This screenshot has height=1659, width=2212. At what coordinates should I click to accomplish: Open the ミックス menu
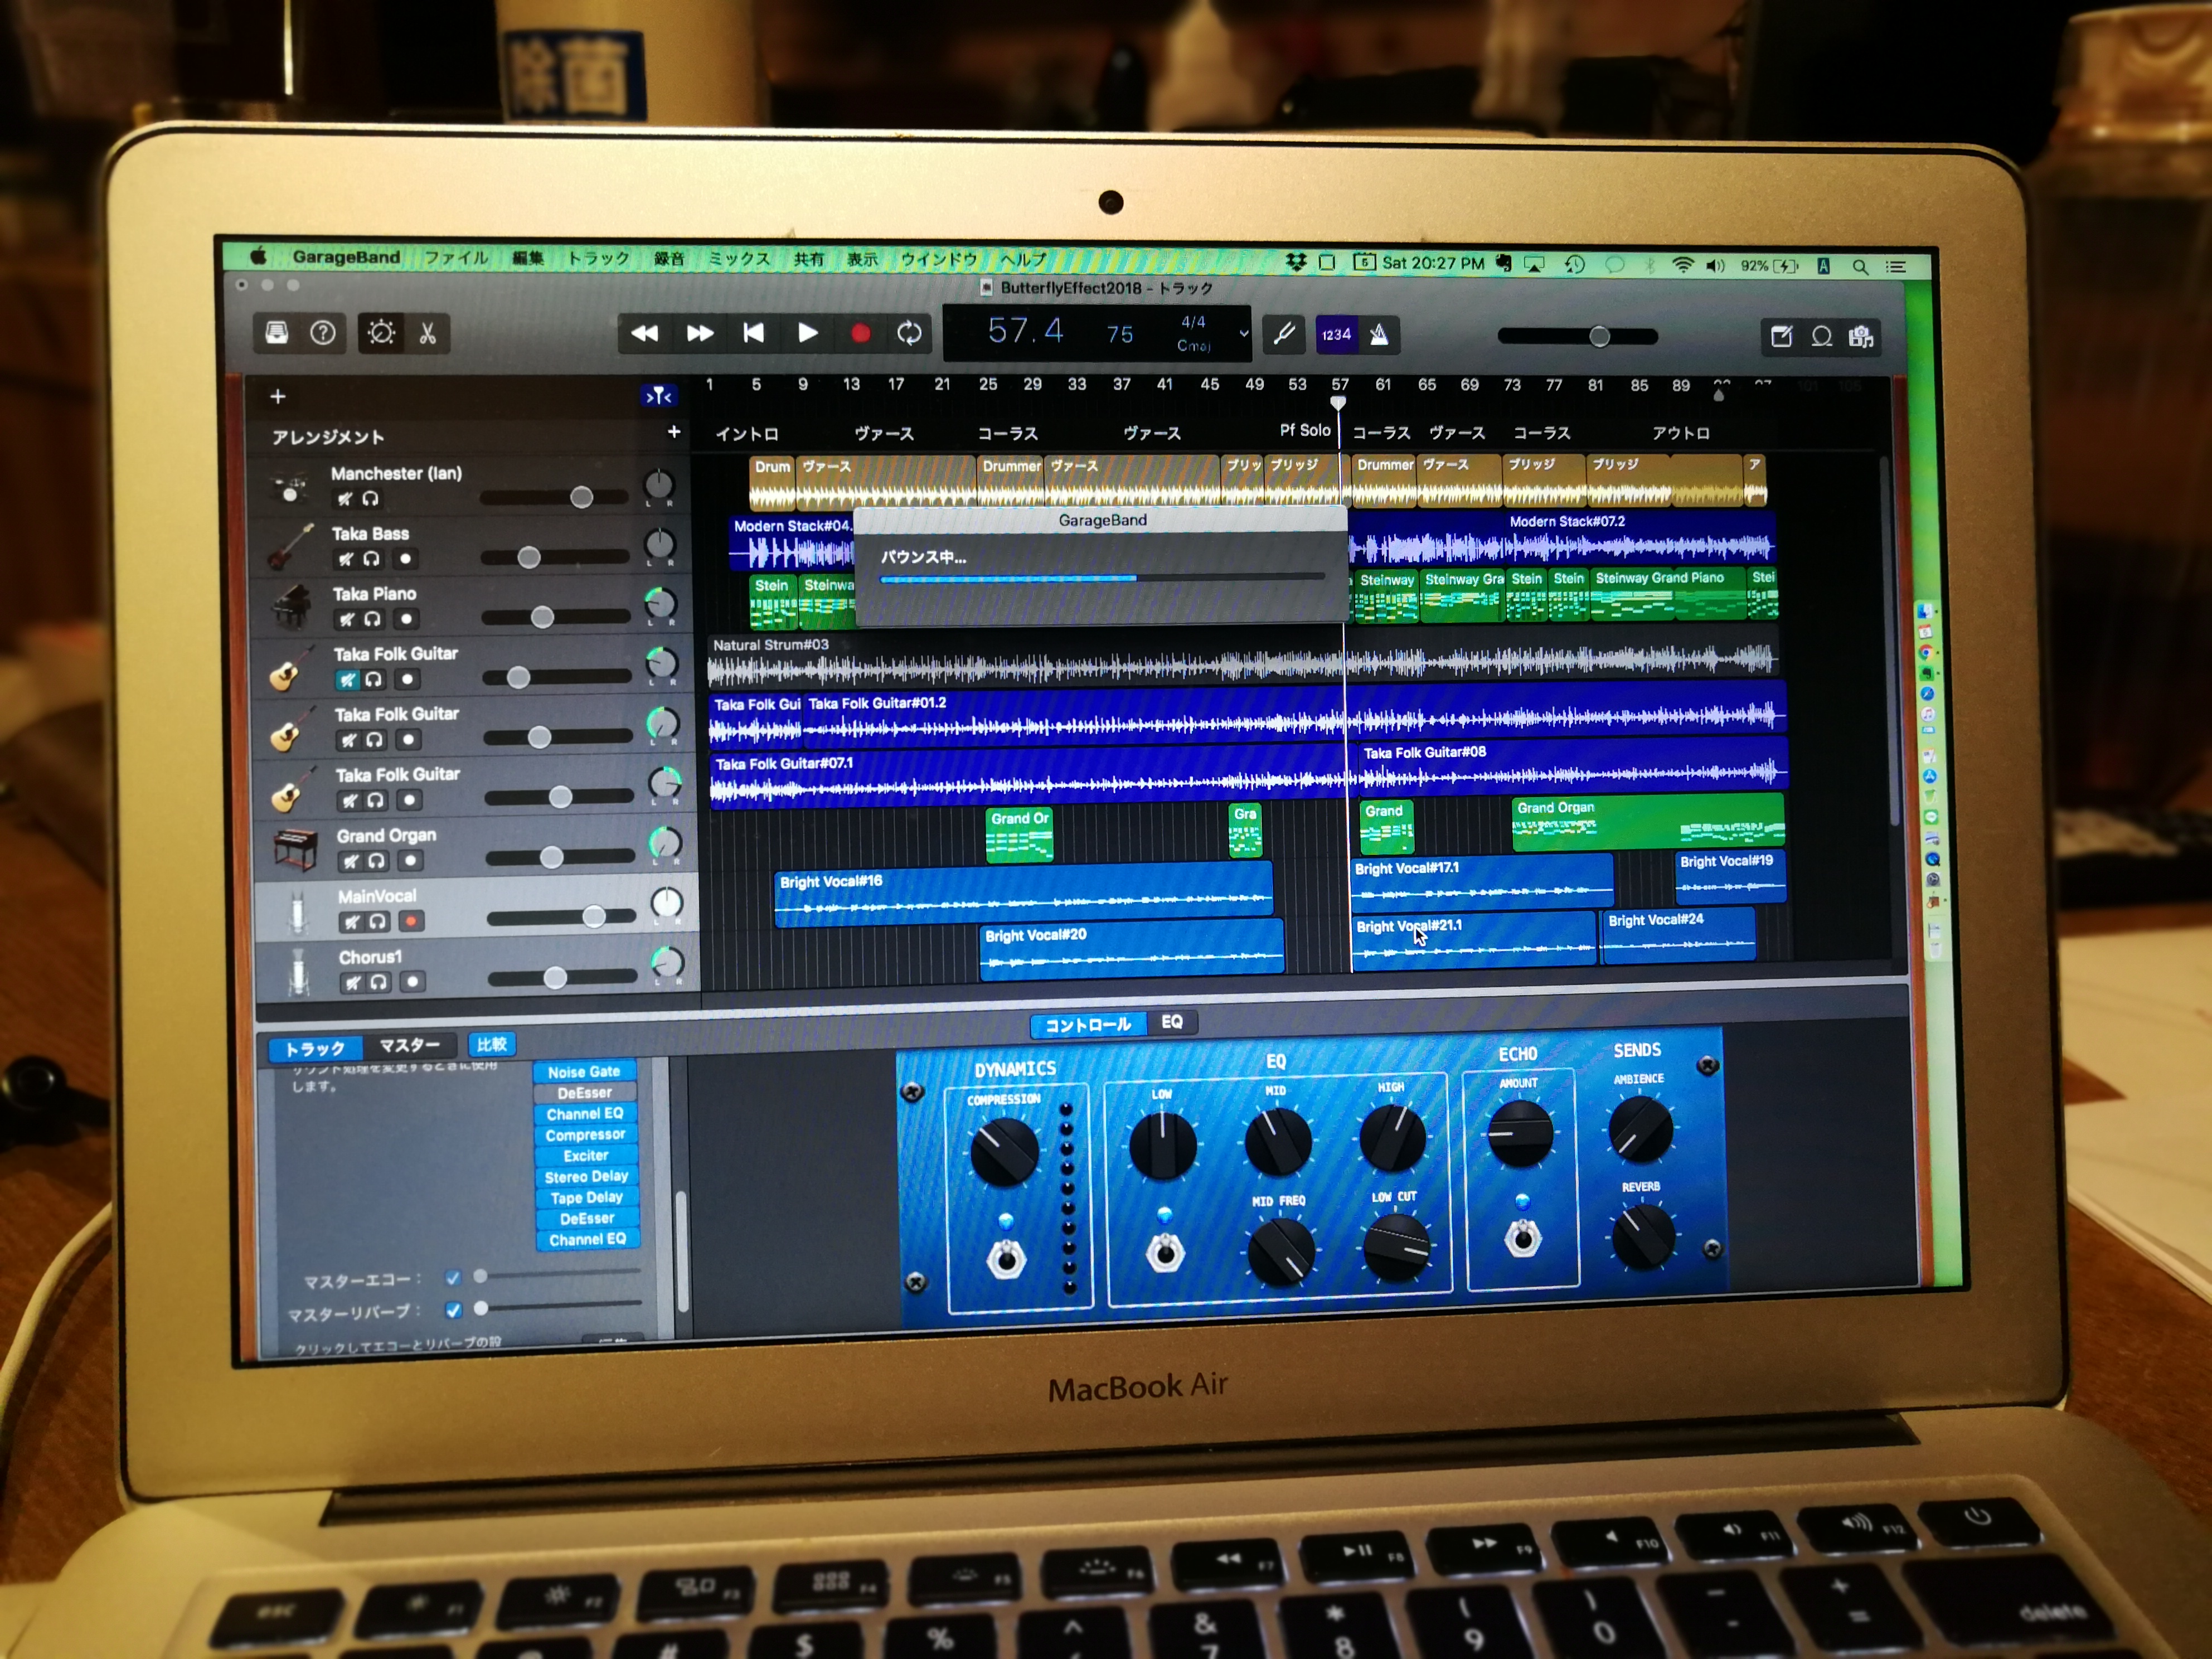pyautogui.click(x=739, y=259)
